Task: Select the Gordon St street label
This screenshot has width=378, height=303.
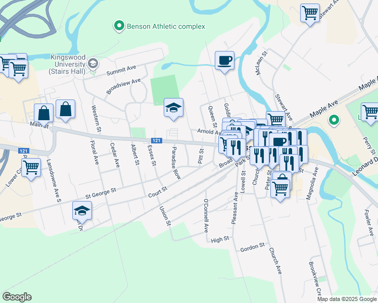Action: pos(253,247)
